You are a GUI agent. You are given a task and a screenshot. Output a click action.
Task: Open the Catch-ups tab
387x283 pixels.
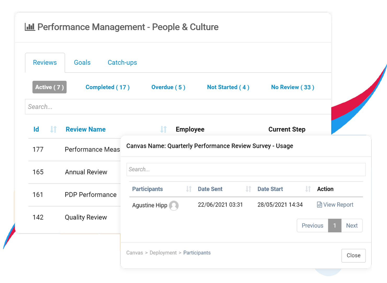(x=122, y=62)
